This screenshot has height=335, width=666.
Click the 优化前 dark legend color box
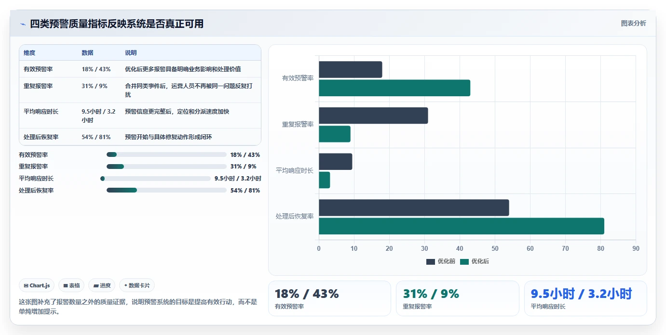click(431, 262)
